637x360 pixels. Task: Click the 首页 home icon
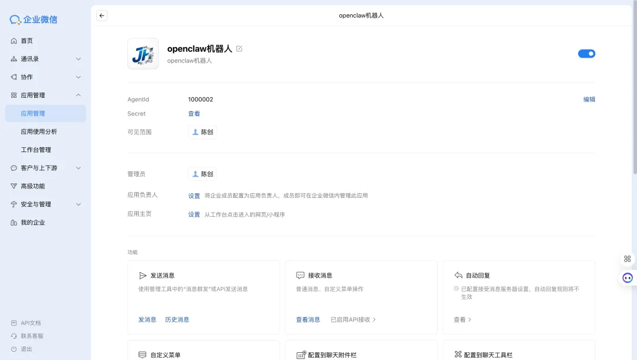pyautogui.click(x=14, y=41)
